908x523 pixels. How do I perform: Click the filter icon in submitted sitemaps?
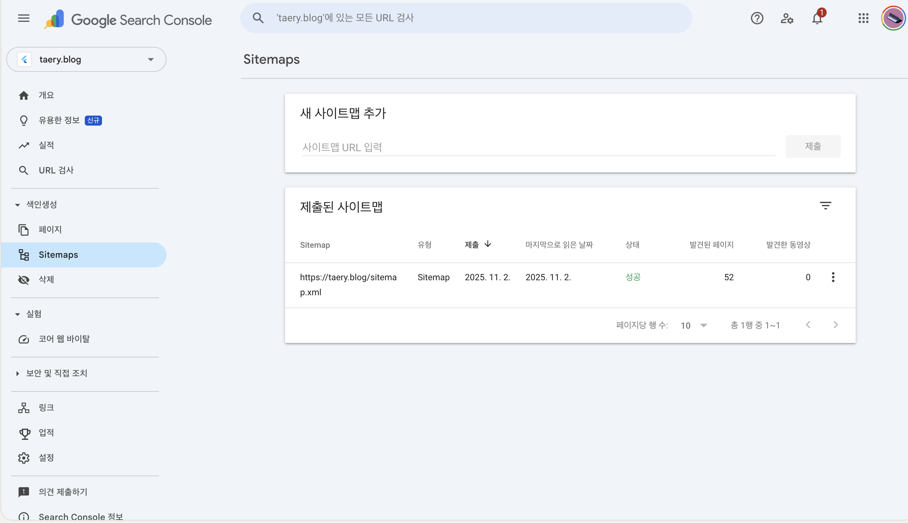click(x=825, y=206)
